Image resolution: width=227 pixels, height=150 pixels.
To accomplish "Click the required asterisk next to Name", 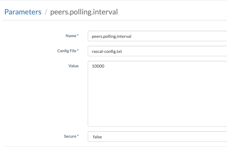I will [78, 36].
